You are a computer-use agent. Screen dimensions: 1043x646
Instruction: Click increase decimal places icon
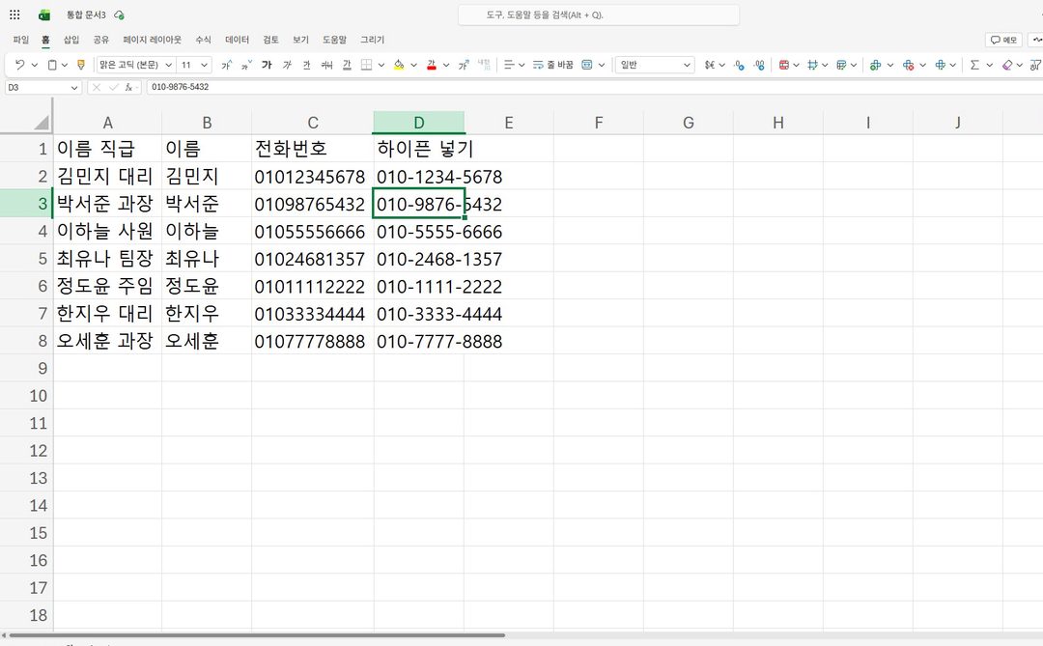pos(759,65)
